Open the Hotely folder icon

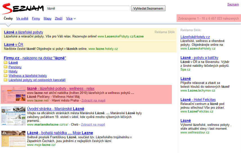tap(6, 71)
